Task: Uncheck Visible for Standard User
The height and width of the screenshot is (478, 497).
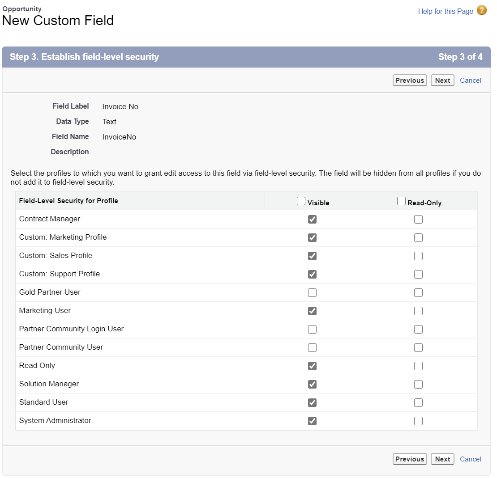Action: 313,403
